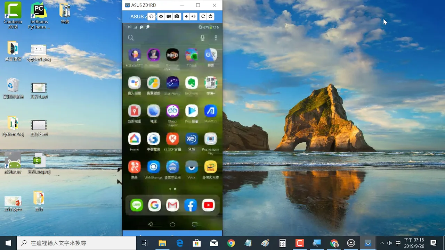The height and width of the screenshot is (250, 445).
Task: Switch the 中 input method indicator
Action: 398,243
